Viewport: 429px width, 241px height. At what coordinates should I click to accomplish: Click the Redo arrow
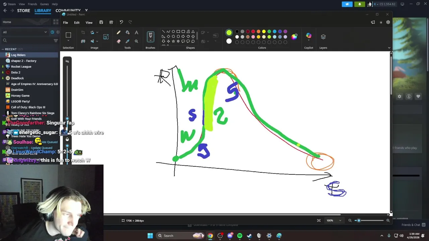point(130,22)
